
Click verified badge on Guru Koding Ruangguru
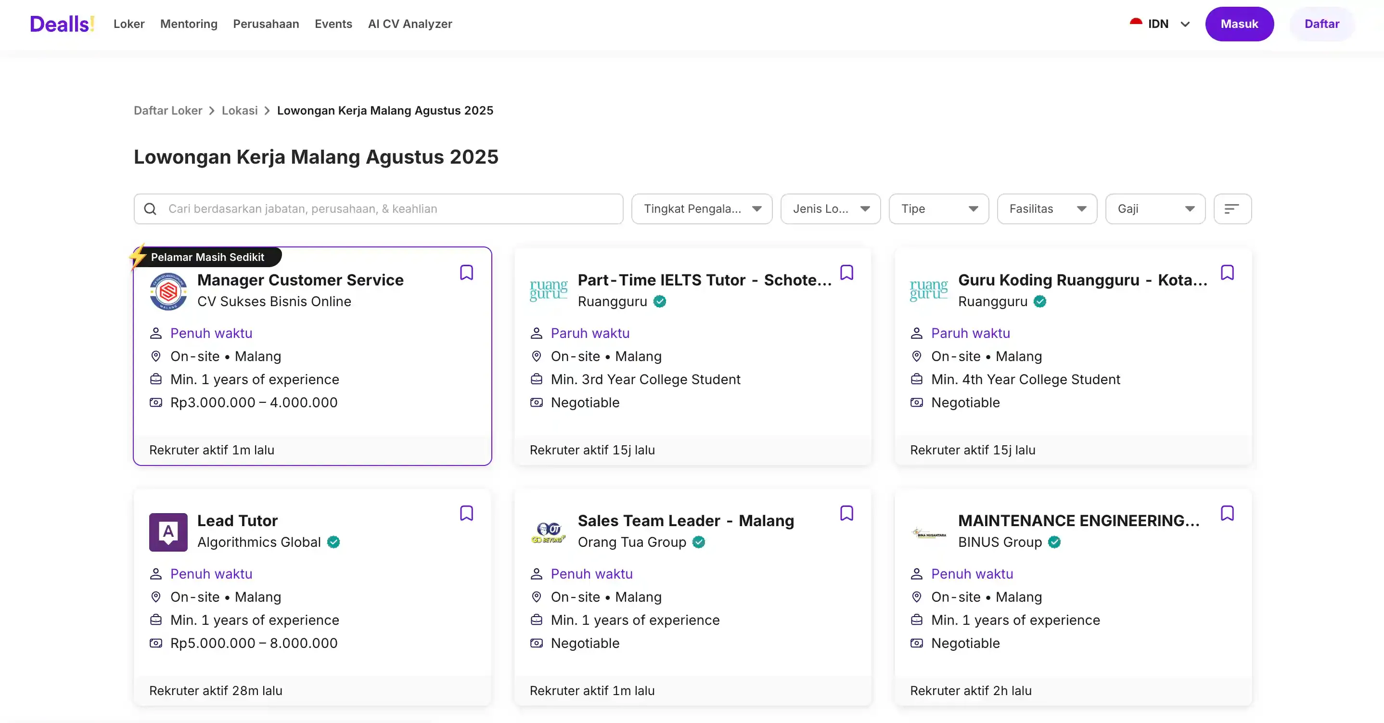point(1040,301)
